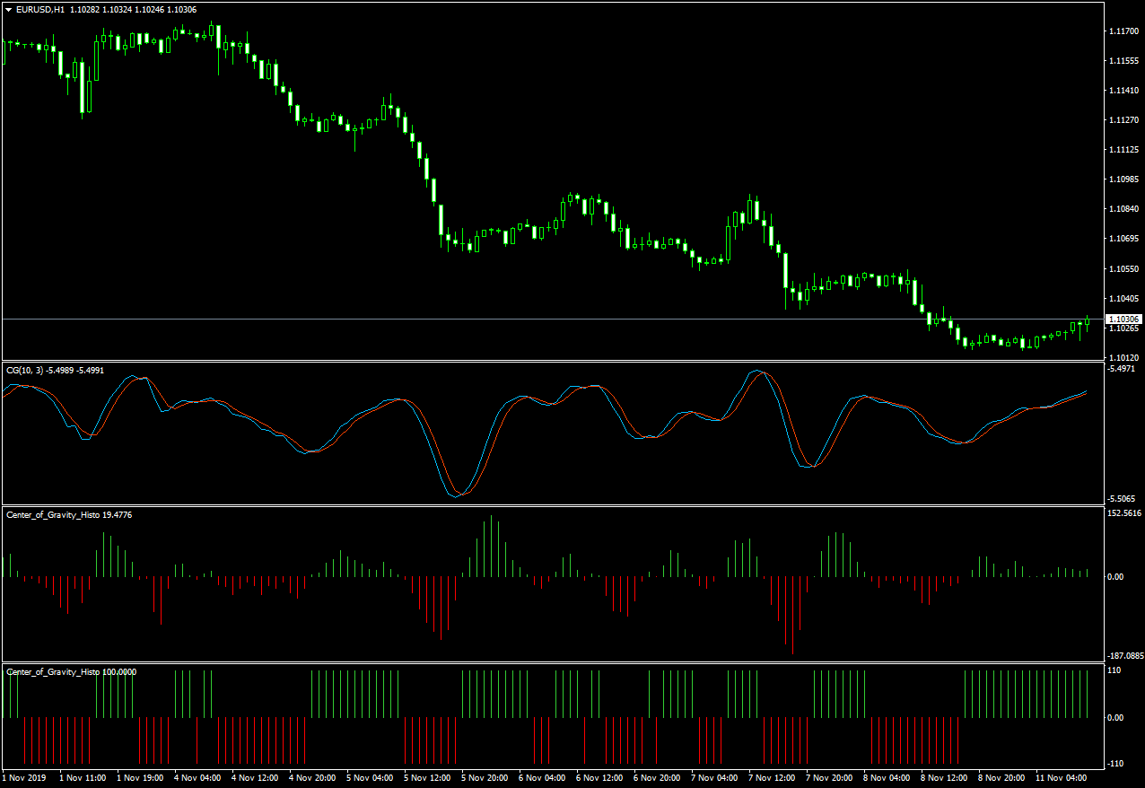
Task: Click the 1.10120 price scale label
Action: point(1123,357)
